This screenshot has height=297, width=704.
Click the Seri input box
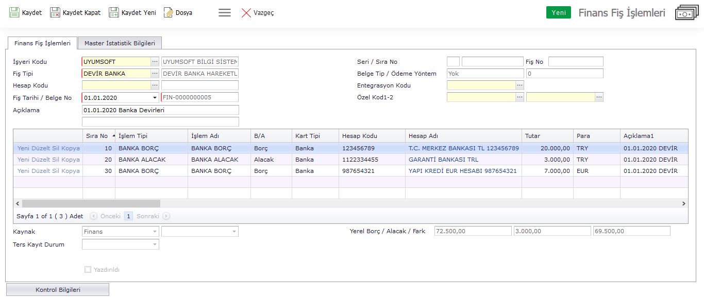click(x=453, y=62)
